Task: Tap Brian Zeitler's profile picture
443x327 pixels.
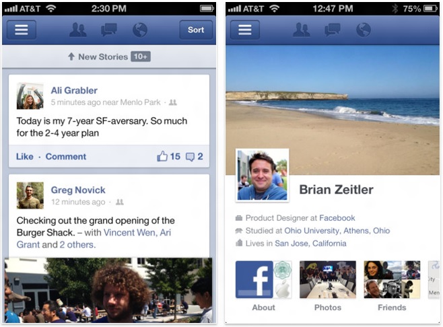Action: [x=262, y=176]
